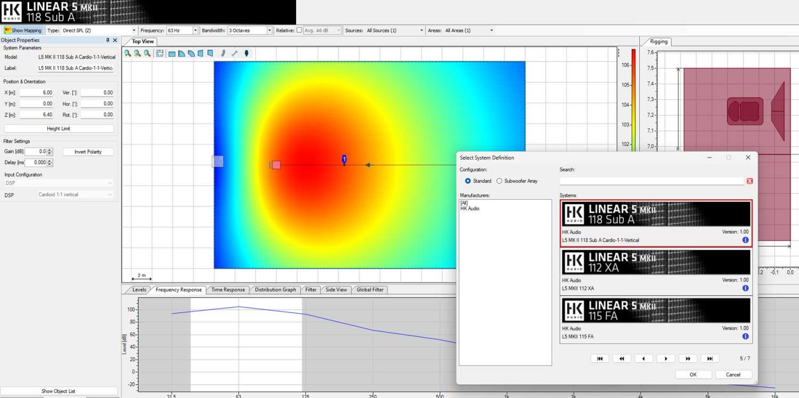Select the Zoom Out tool
This screenshot has width=799, height=398.
(137, 53)
